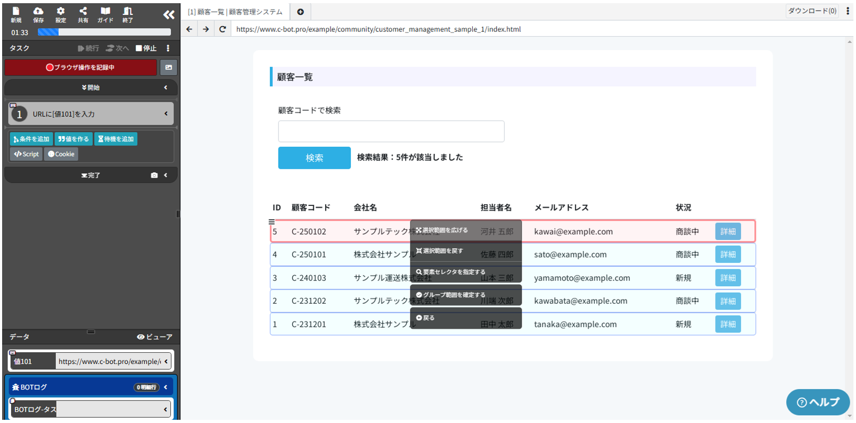This screenshot has width=856, height=423.
Task: Click the camera icon in 完了 bar
Action: (x=154, y=175)
